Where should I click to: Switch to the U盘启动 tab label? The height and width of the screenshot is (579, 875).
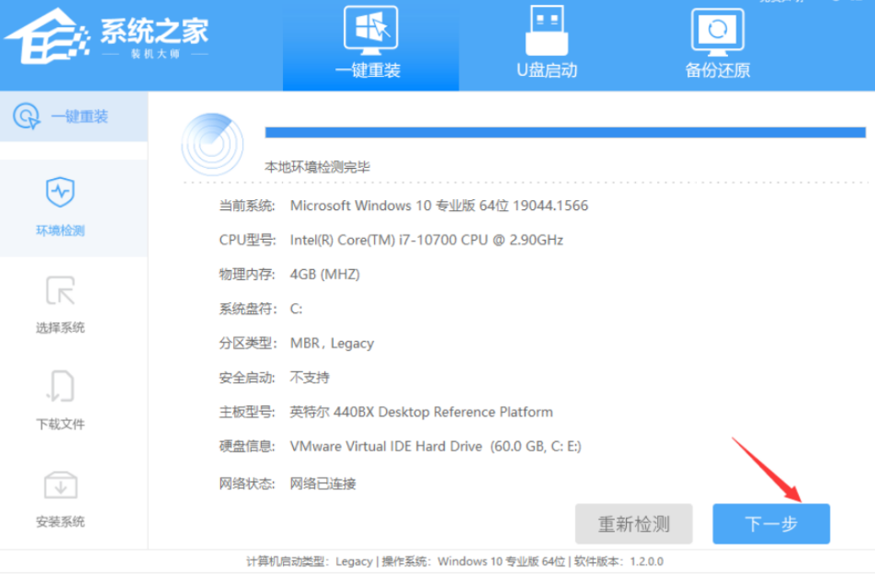coord(546,70)
